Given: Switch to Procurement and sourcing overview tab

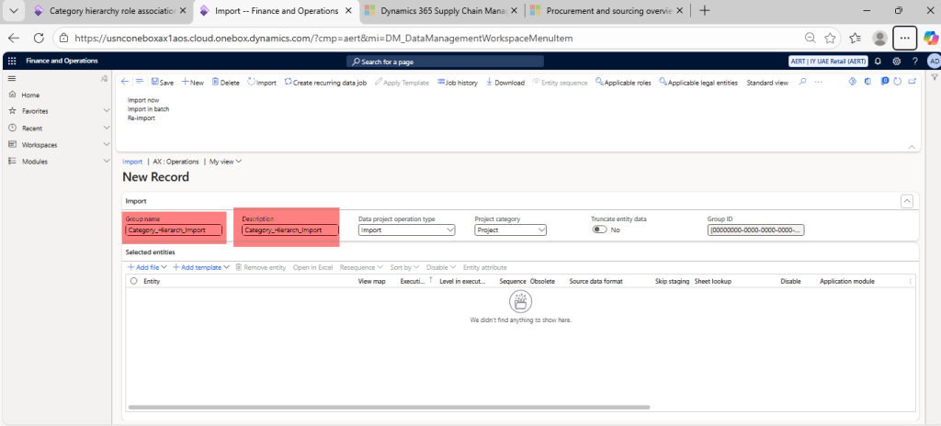Looking at the screenshot, I should [607, 11].
